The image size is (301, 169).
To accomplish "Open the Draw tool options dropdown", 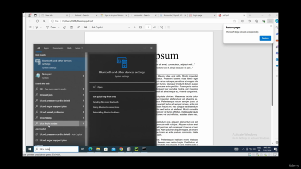I will (59, 27).
